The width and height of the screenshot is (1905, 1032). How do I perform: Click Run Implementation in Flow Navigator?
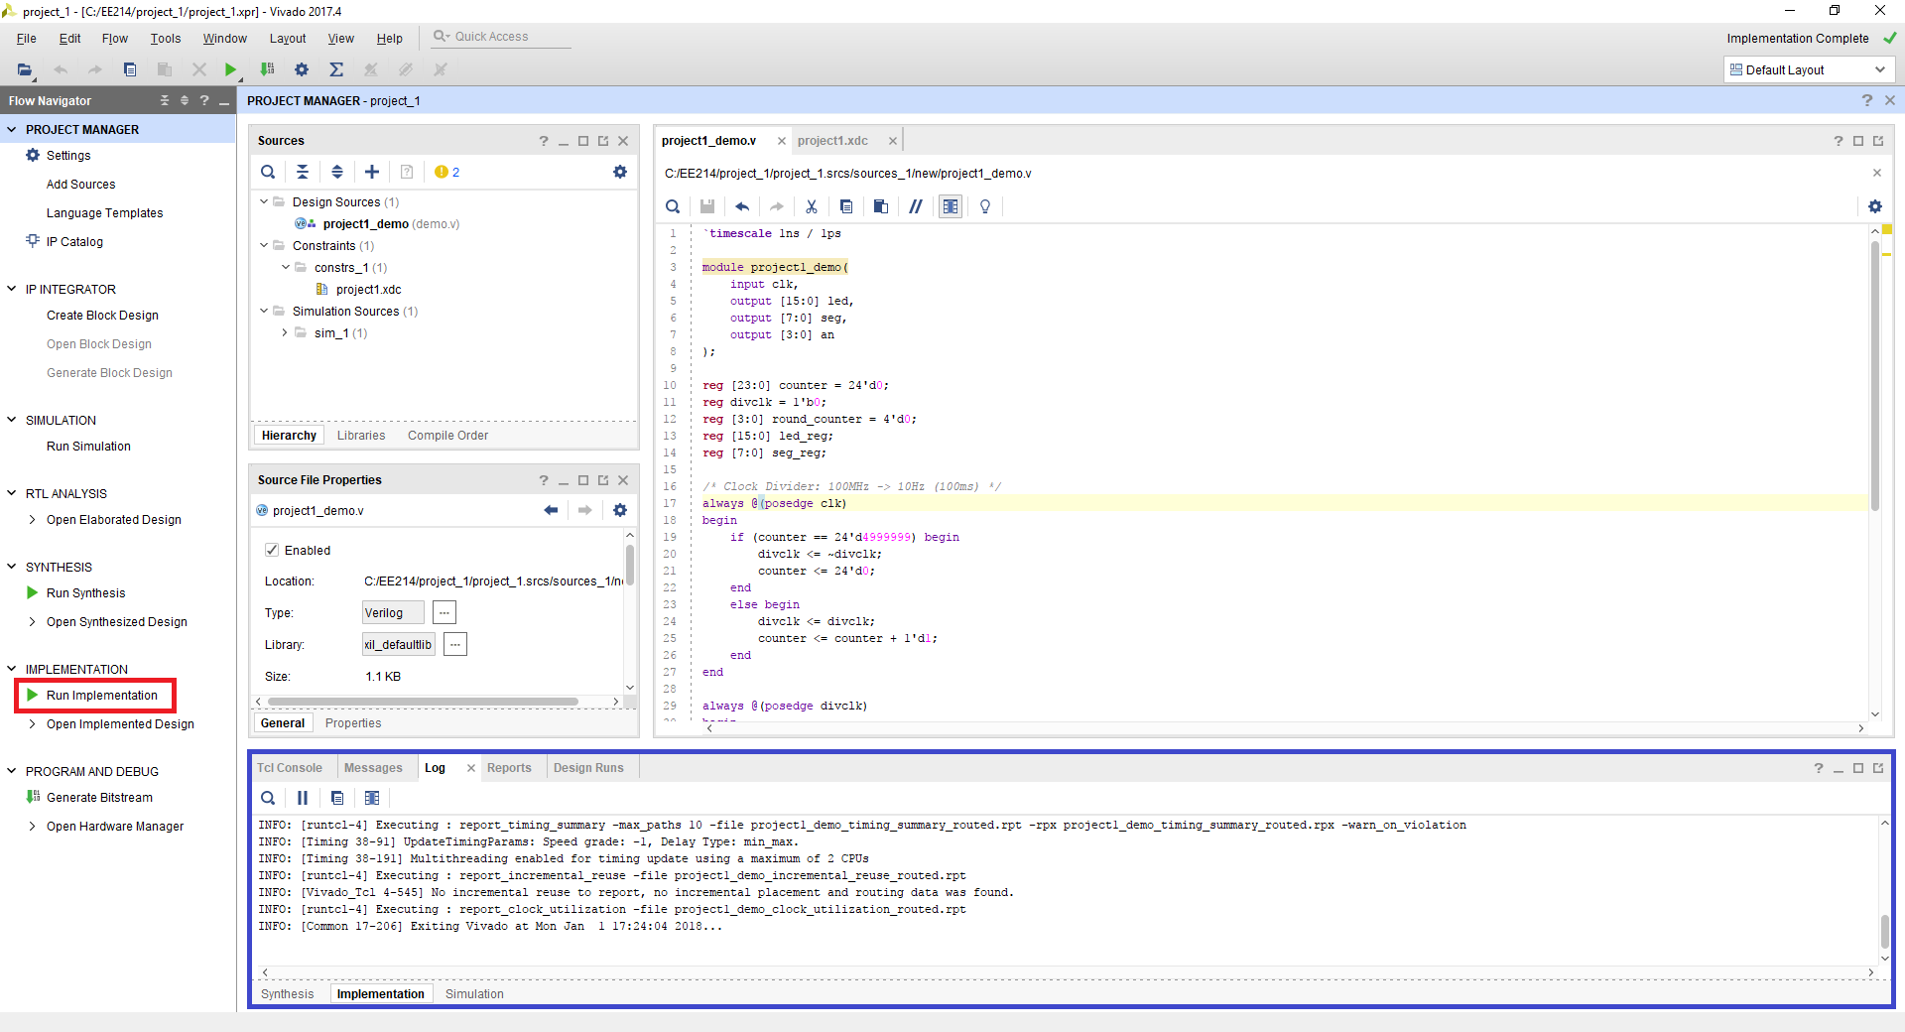click(101, 696)
